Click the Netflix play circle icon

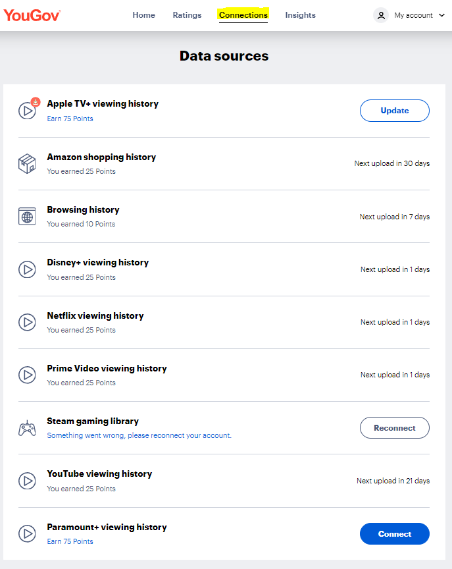[27, 322]
